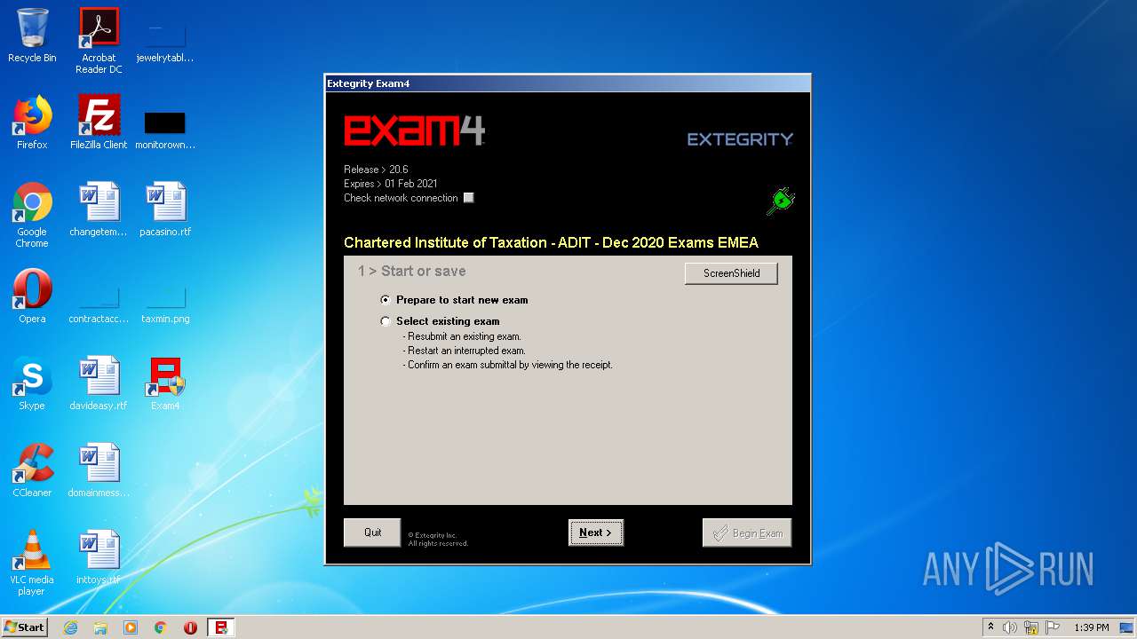Click the '1 > Start or save' heading
The height and width of the screenshot is (639, 1137).
tap(411, 271)
